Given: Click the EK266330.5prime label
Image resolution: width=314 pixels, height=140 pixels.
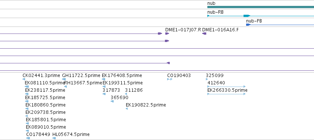Looking at the screenshot, I should tap(228, 90).
